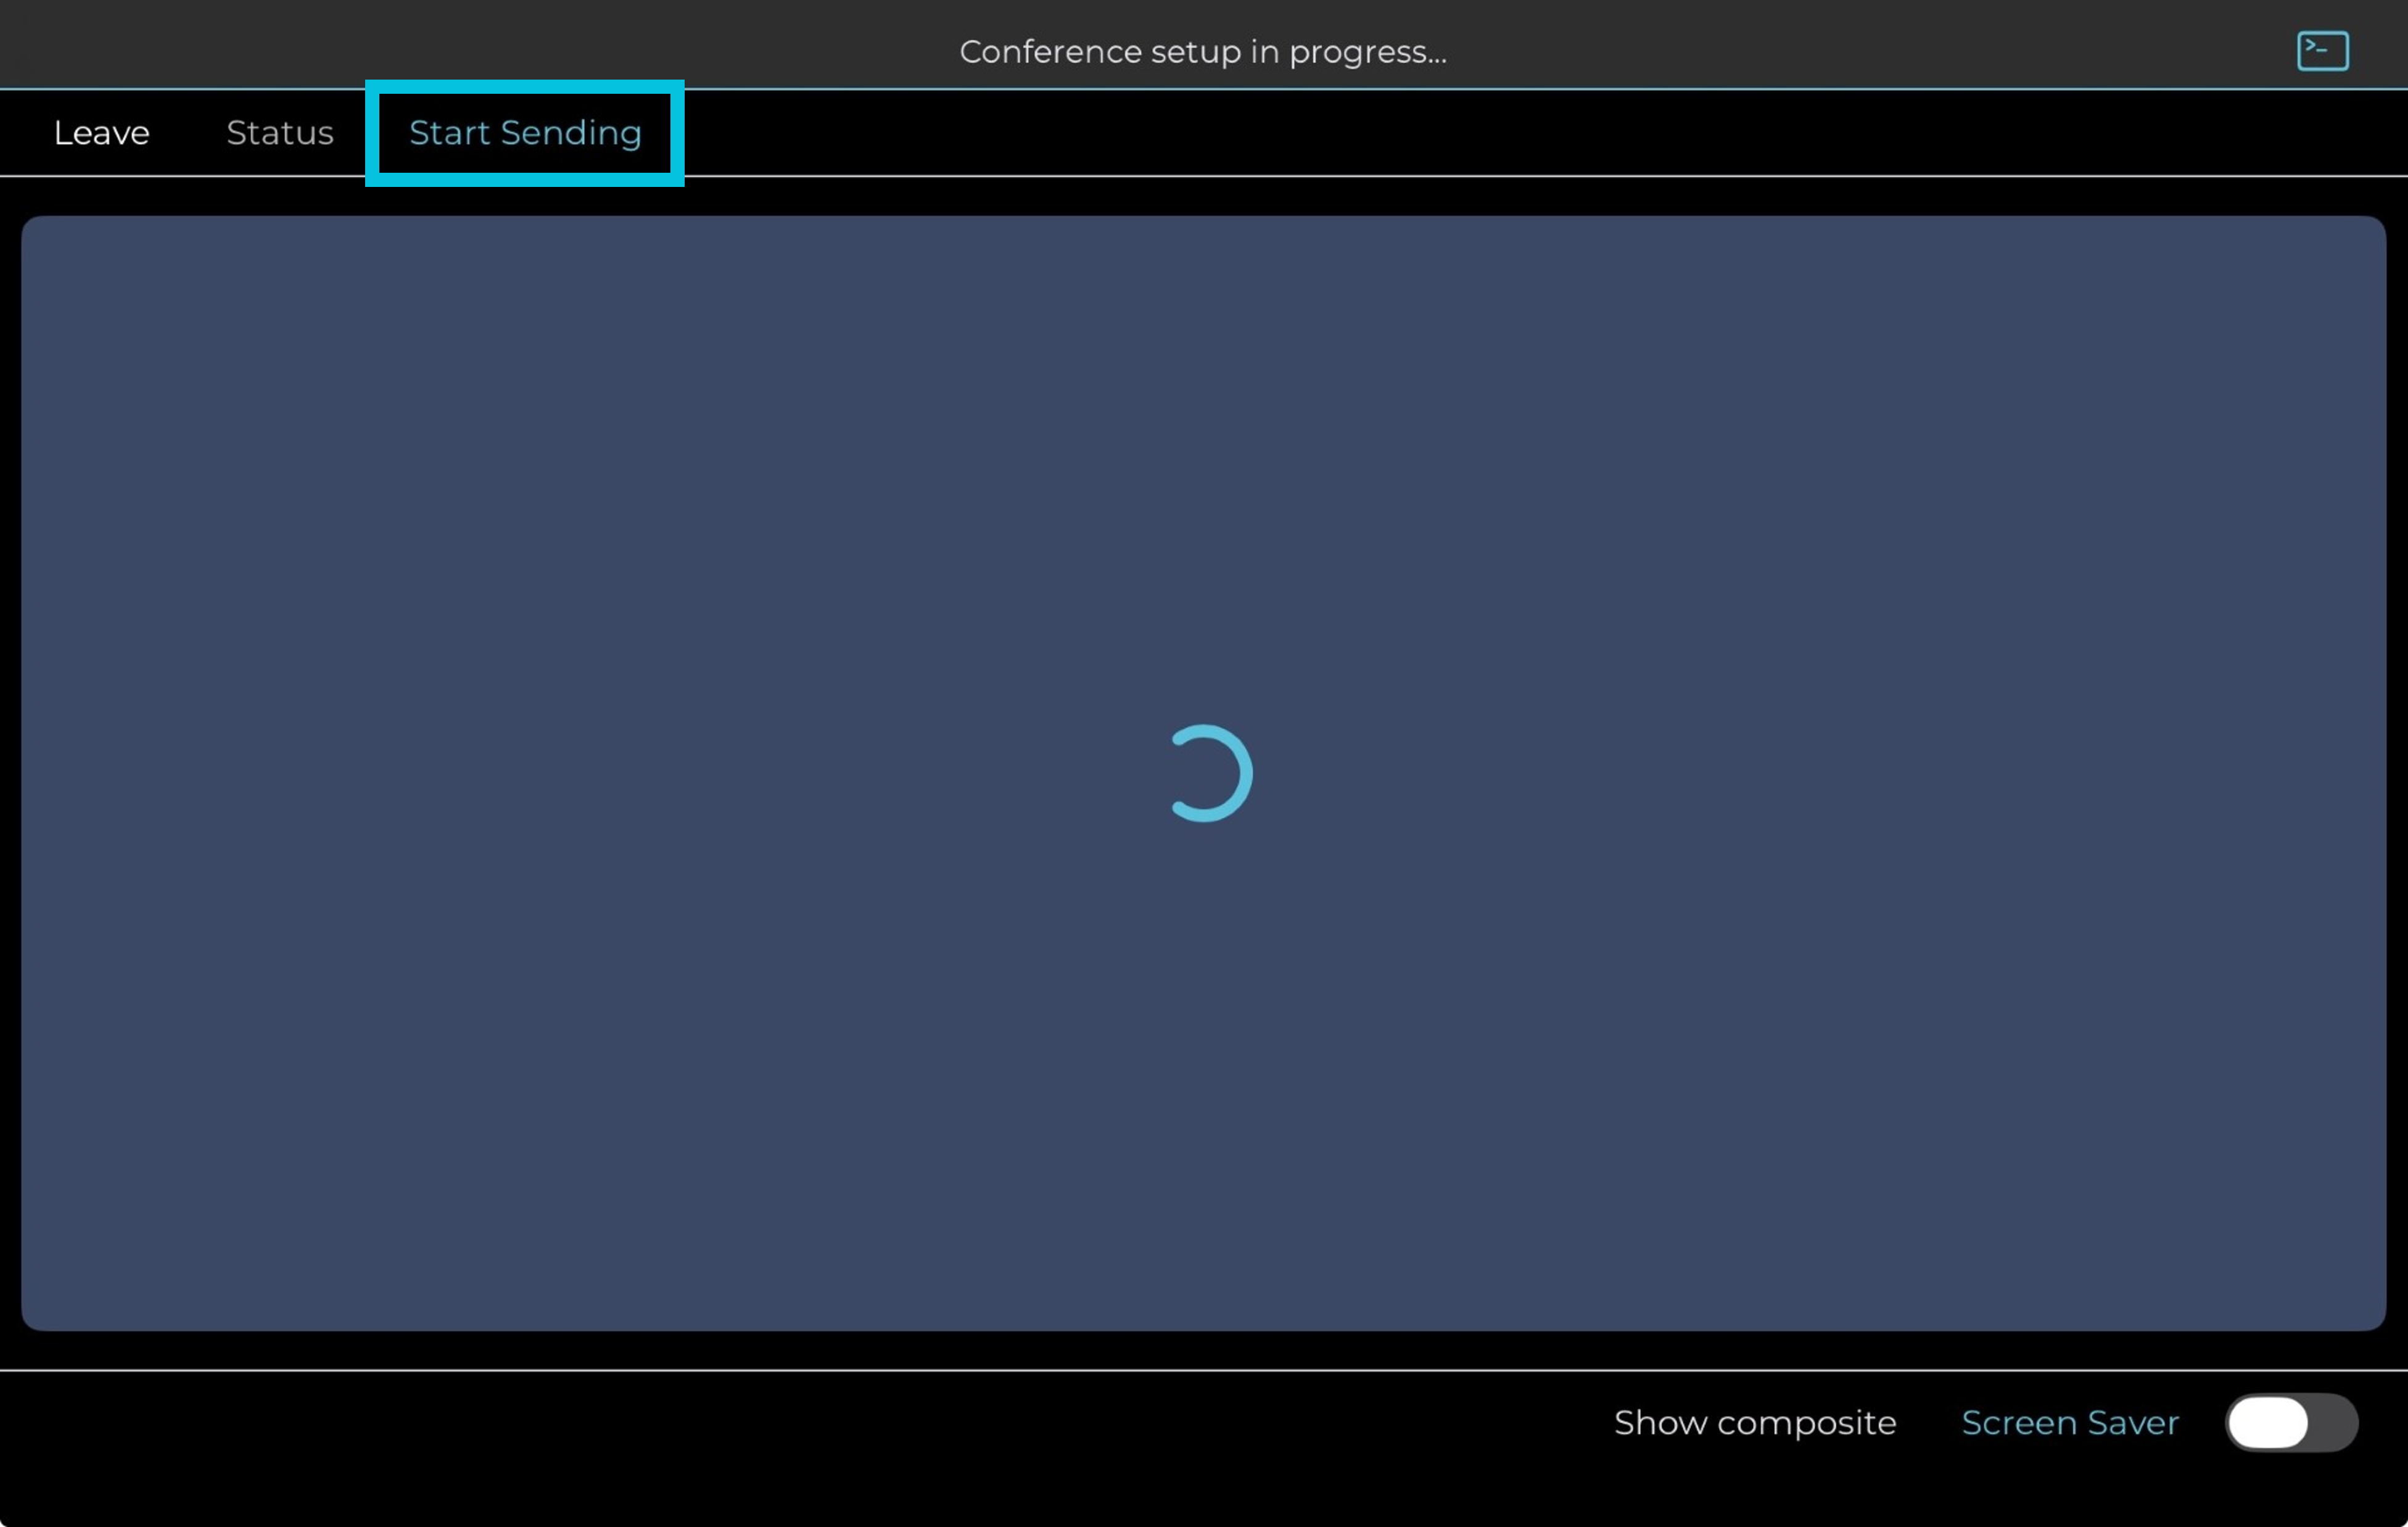Screen dimensions: 2408x1527
Task: Click Start Sending
Action: pos(525,133)
